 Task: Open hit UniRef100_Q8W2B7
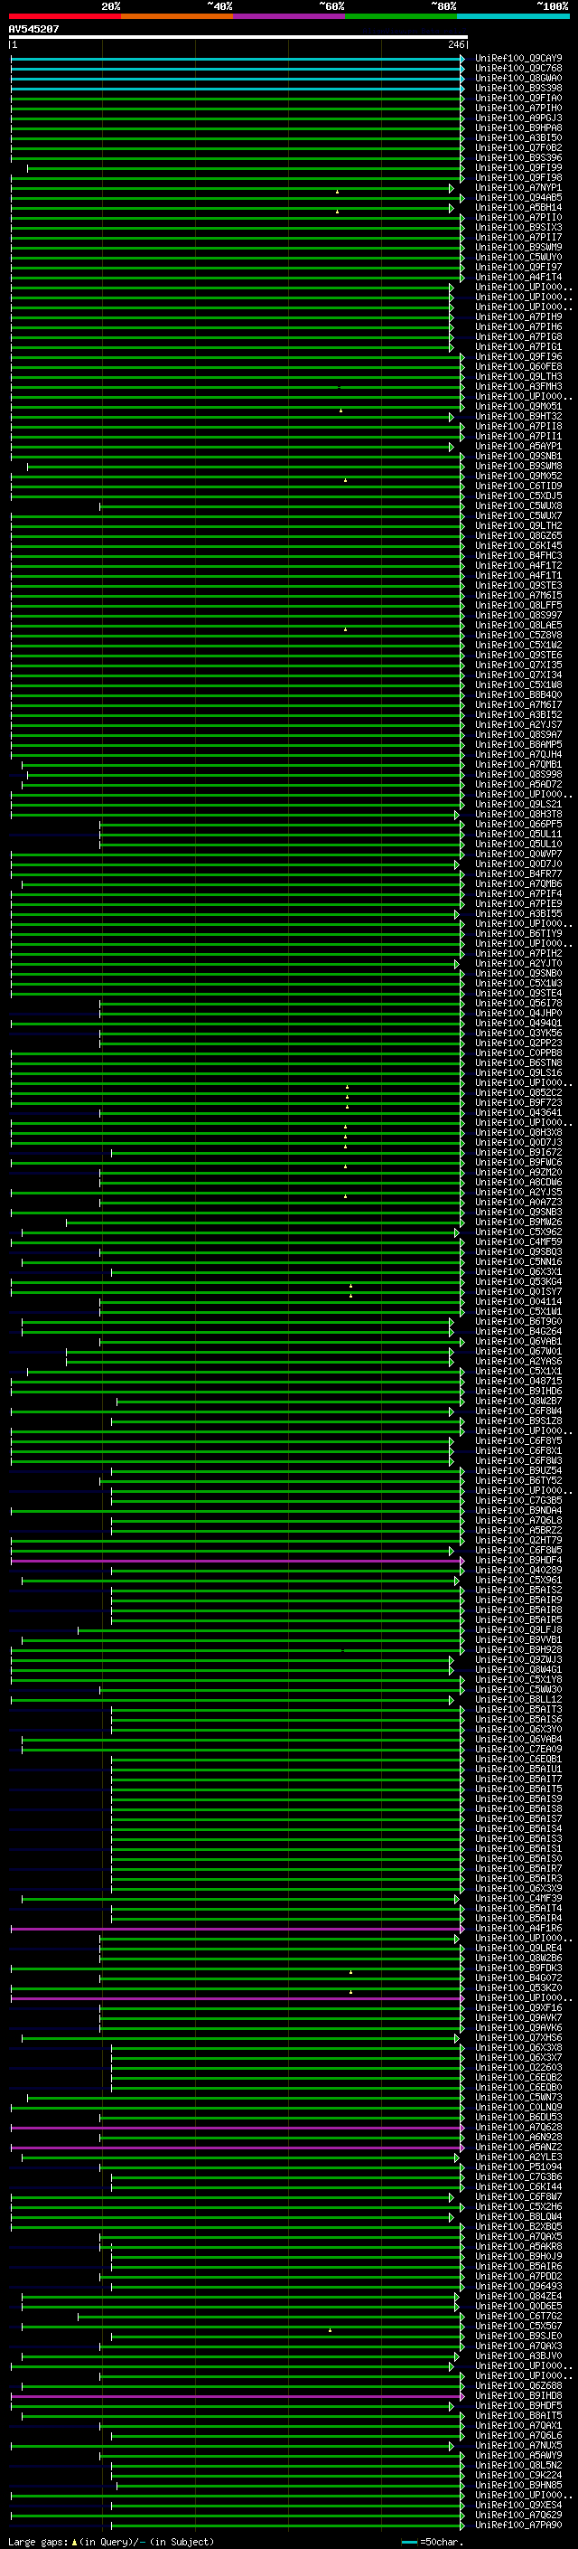point(517,1402)
